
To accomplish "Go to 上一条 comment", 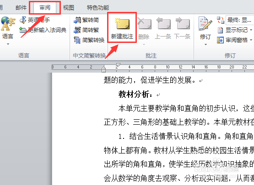I will (163, 28).
